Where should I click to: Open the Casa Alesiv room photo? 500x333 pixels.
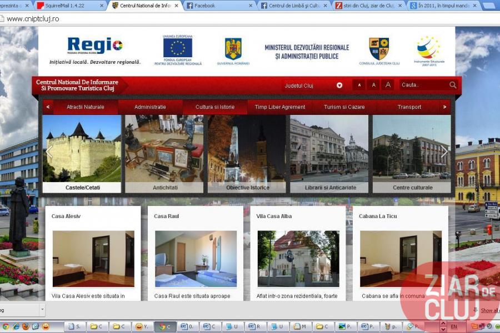click(93, 259)
